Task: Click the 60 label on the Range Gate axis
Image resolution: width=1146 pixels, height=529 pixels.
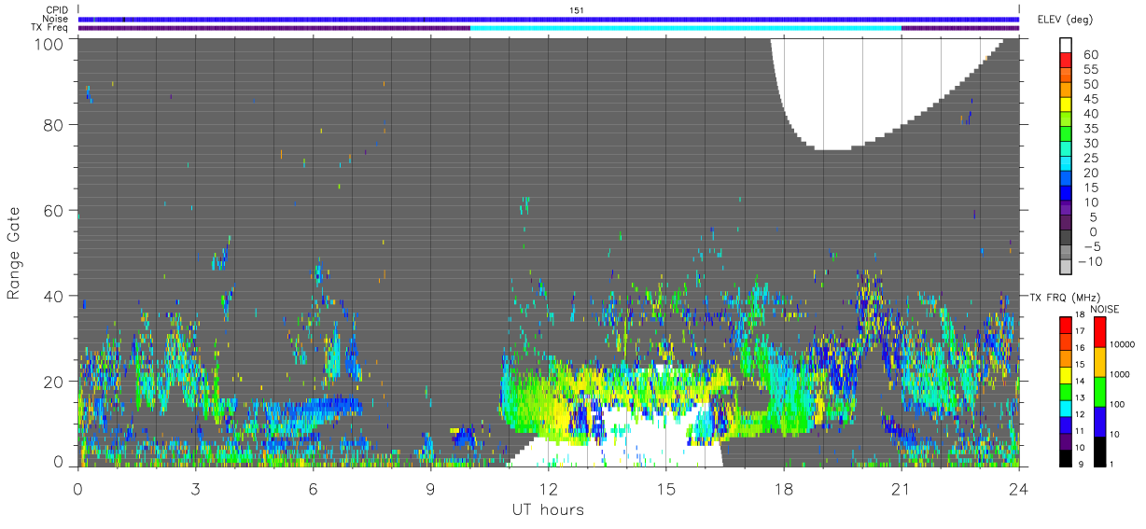Action: [53, 210]
